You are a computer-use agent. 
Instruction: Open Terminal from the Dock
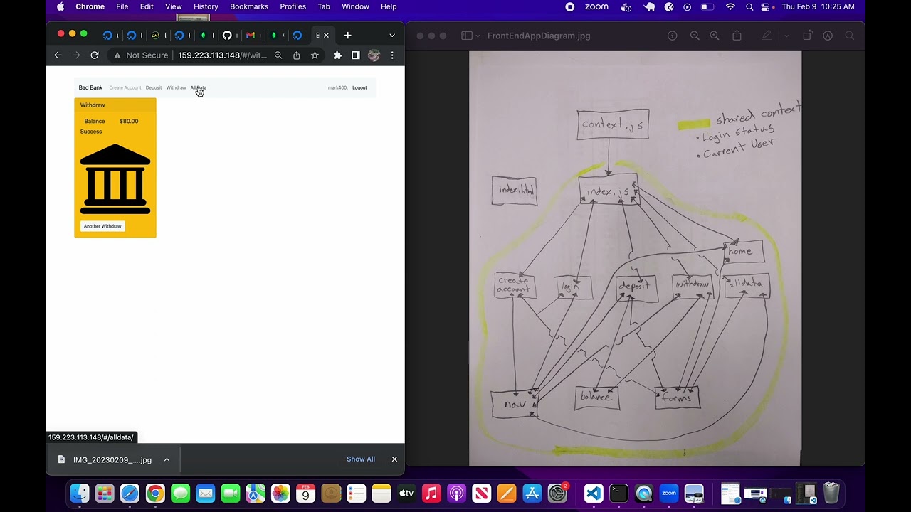click(x=618, y=493)
